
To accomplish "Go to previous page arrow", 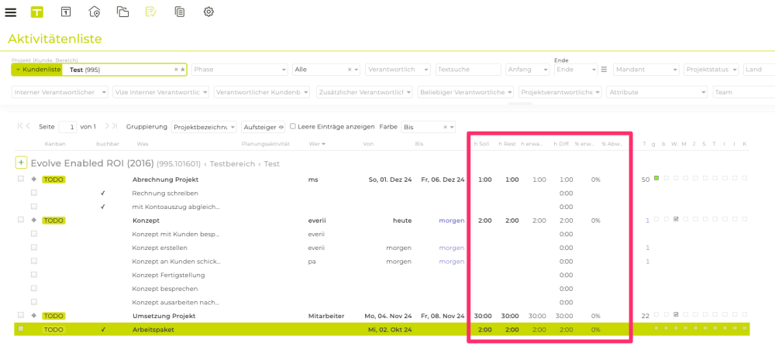I will tap(28, 126).
